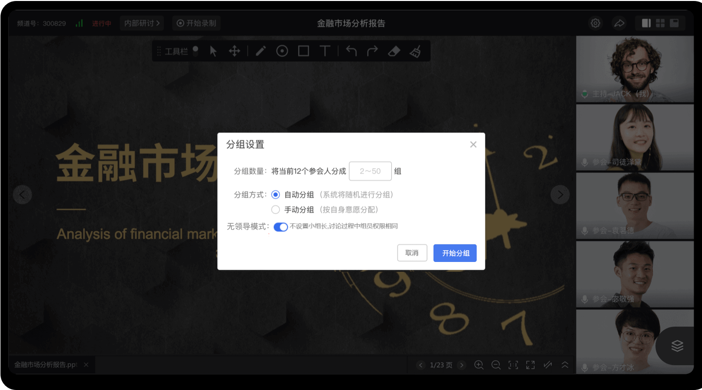Image resolution: width=702 pixels, height=390 pixels.
Task: Select the text T tool
Action: point(325,51)
